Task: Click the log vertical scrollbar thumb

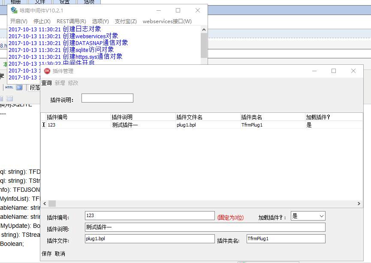Action: coord(204,45)
